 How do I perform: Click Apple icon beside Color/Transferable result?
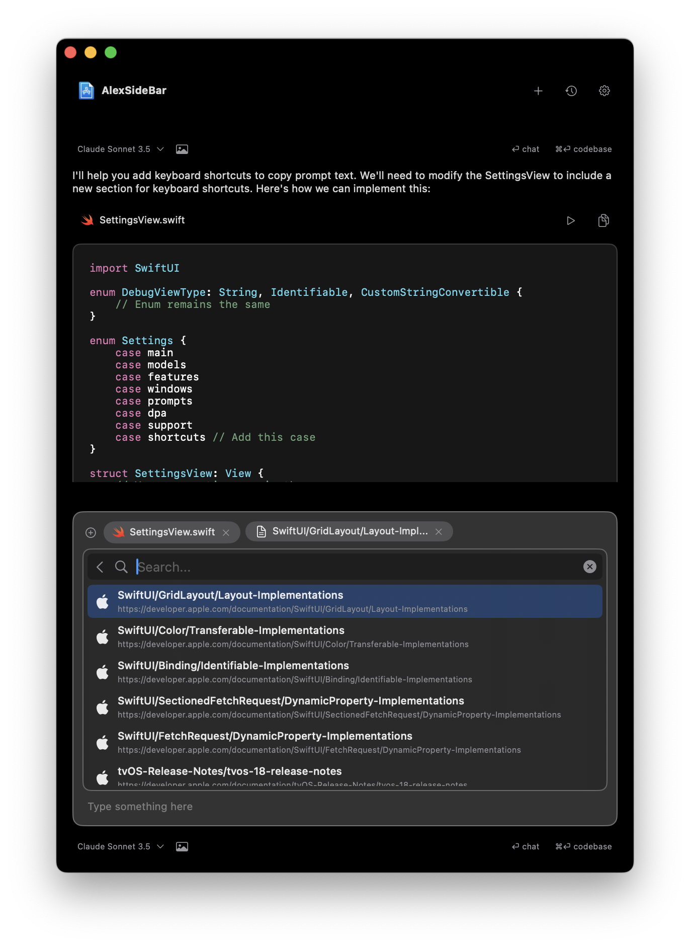click(103, 636)
